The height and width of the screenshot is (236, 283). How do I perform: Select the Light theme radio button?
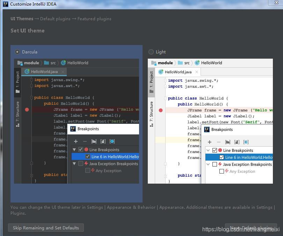coord(151,52)
